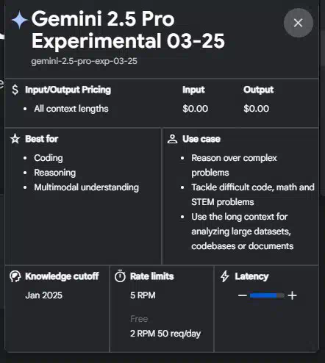Click the stopwatch icon beside Rate limits
This screenshot has width=325, height=363.
(120, 276)
